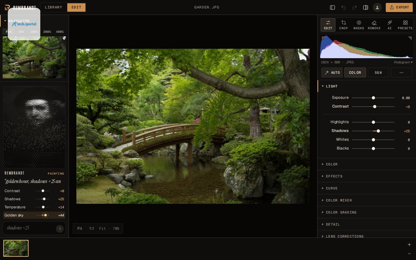This screenshot has height=260, width=416.
Task: Switch to the Library tab
Action: tap(54, 7)
